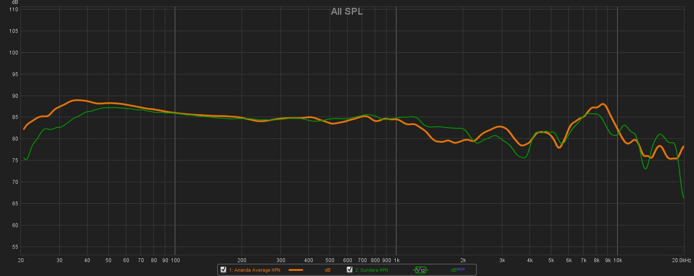The width and height of the screenshot is (694, 276).
Task: Select the '2: Sundara HPN' legend label
Action: [371, 270]
